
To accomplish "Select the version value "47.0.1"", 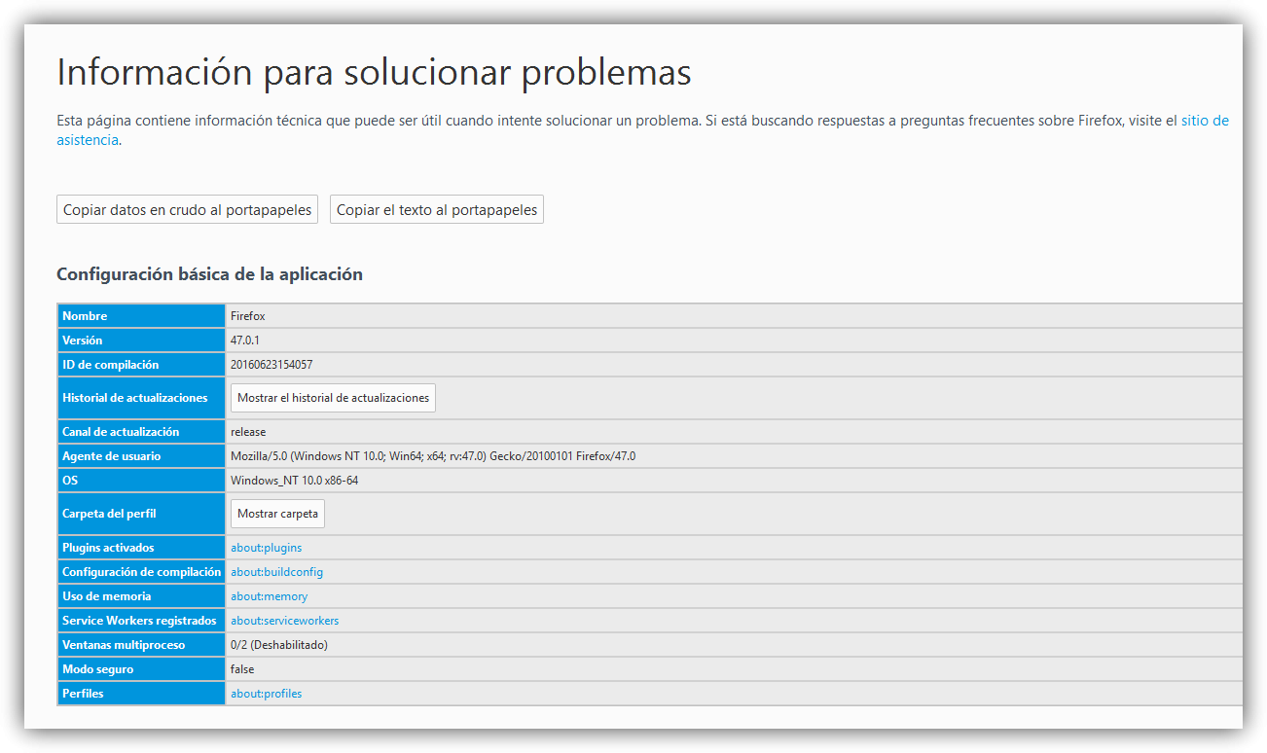I will 246,341.
